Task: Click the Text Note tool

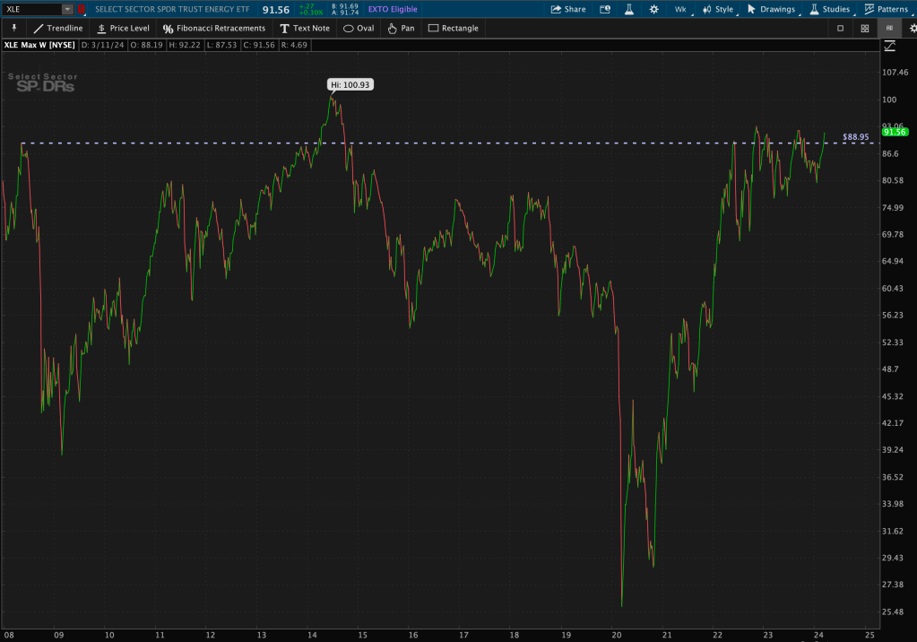Action: [x=305, y=28]
